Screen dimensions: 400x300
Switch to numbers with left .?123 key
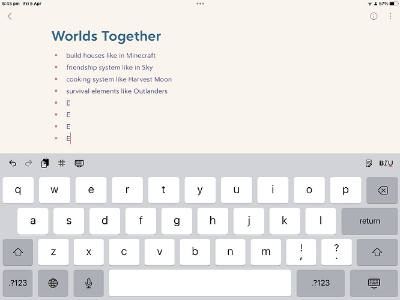[x=17, y=283]
